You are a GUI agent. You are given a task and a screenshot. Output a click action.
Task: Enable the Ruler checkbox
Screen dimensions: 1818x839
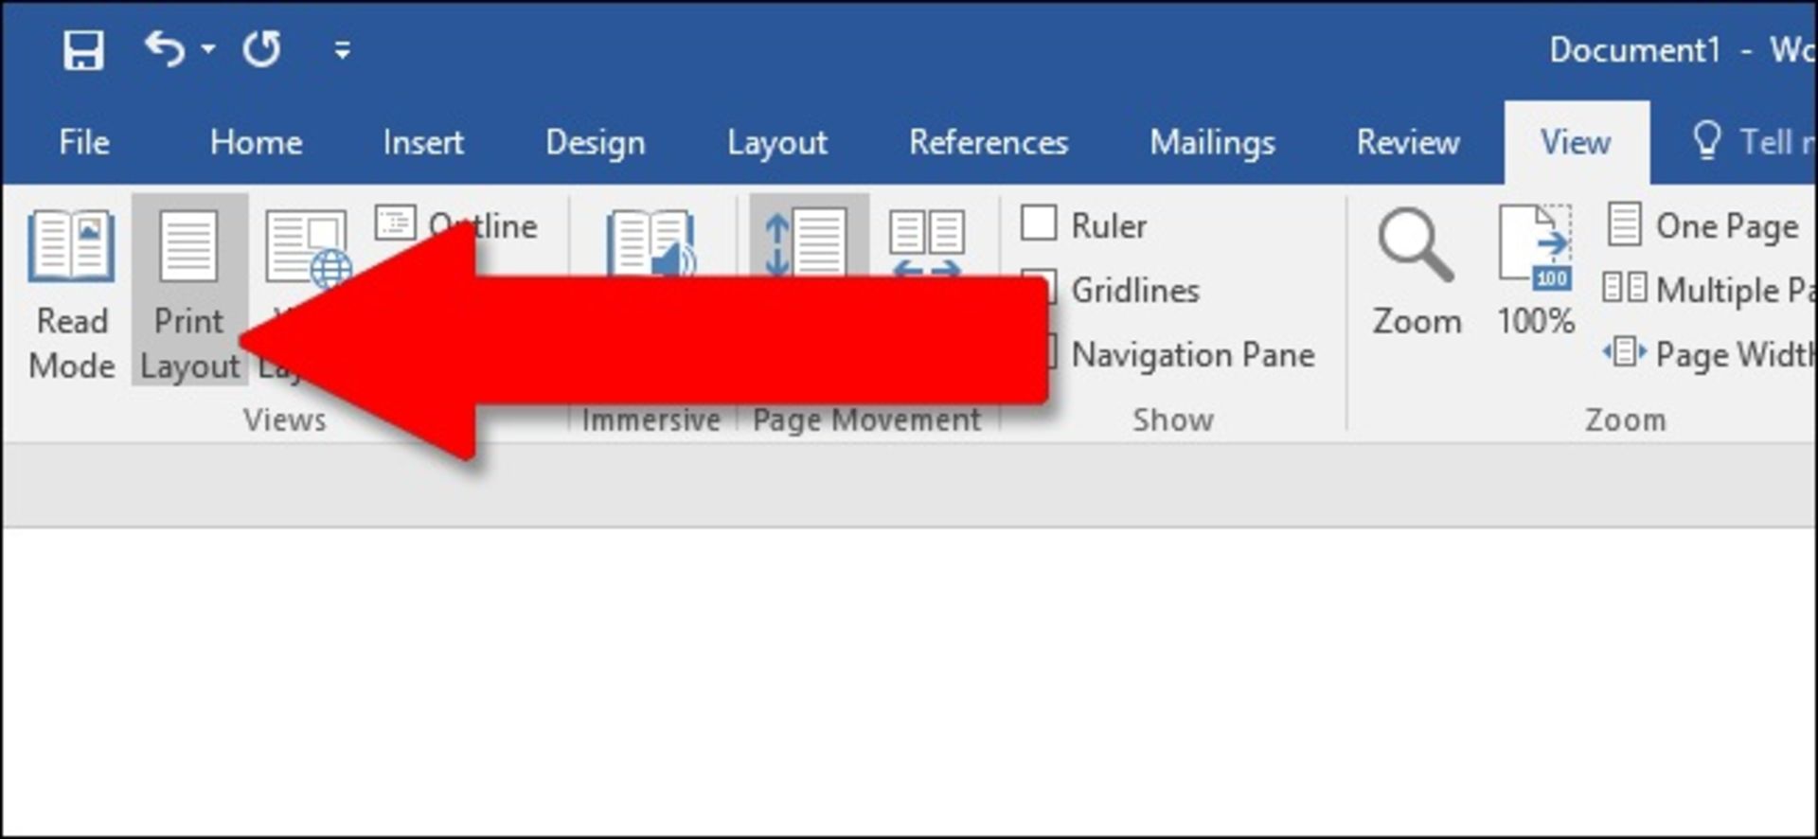point(1039,224)
